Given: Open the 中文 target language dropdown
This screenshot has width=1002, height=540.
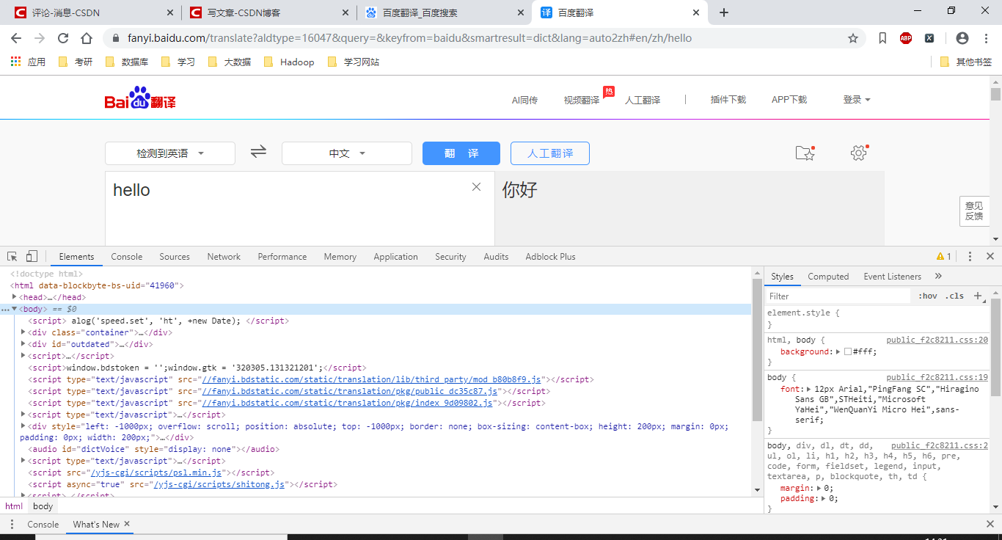Looking at the screenshot, I should click(347, 153).
